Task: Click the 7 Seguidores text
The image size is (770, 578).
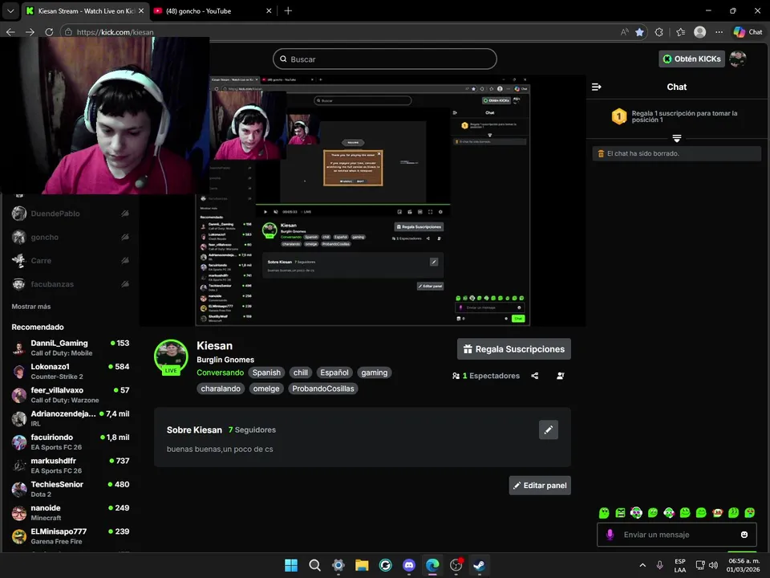Action: pos(252,430)
